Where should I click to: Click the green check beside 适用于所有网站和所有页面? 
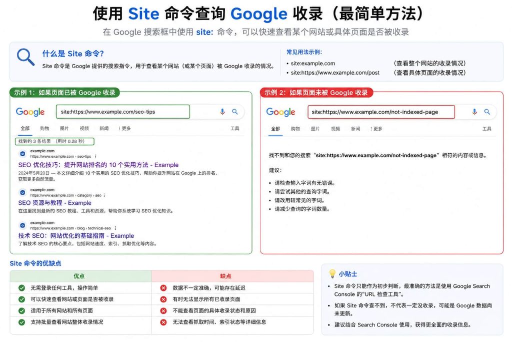pyautogui.click(x=22, y=310)
